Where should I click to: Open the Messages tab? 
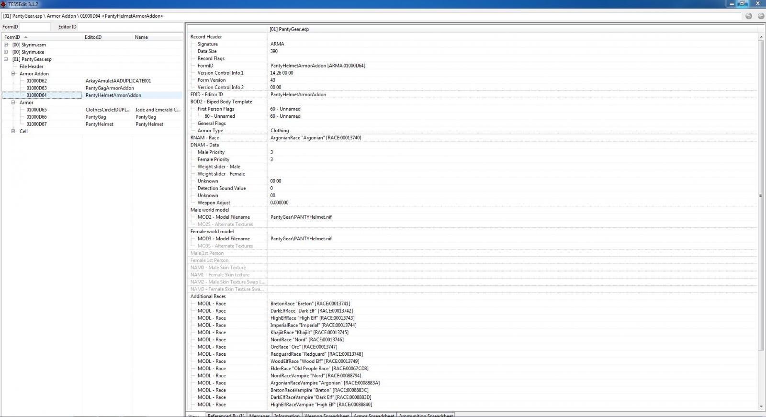click(x=259, y=415)
